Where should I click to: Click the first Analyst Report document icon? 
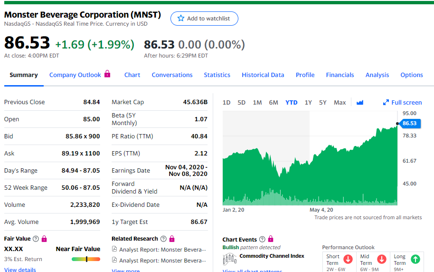click(114, 250)
